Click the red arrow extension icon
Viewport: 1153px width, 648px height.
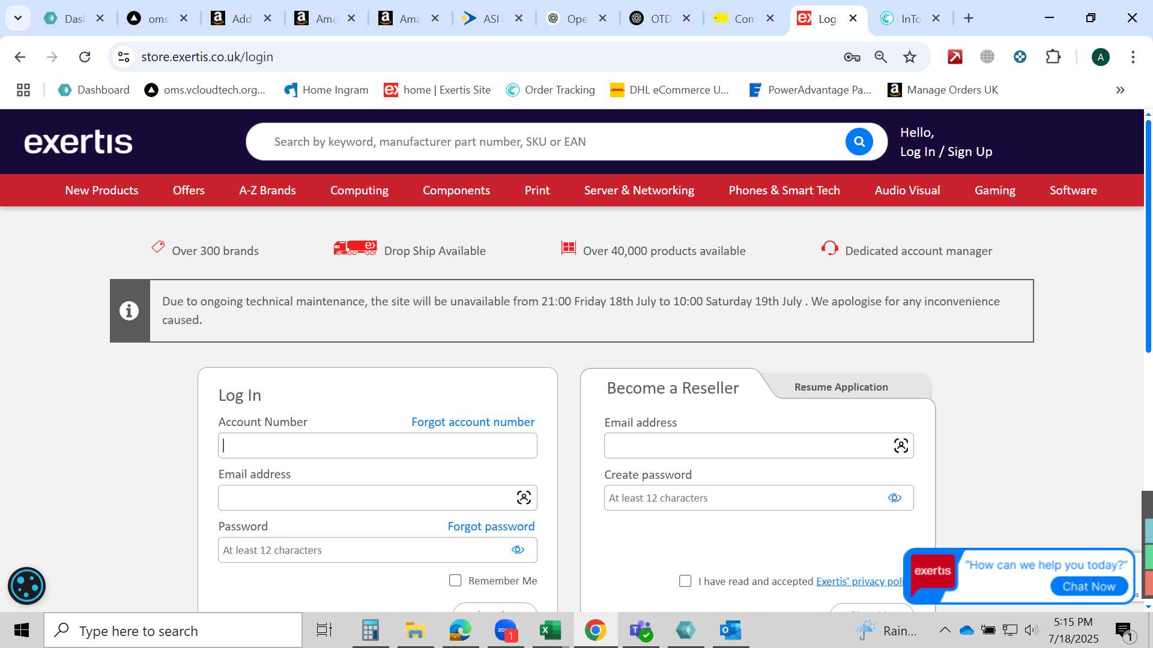(955, 57)
